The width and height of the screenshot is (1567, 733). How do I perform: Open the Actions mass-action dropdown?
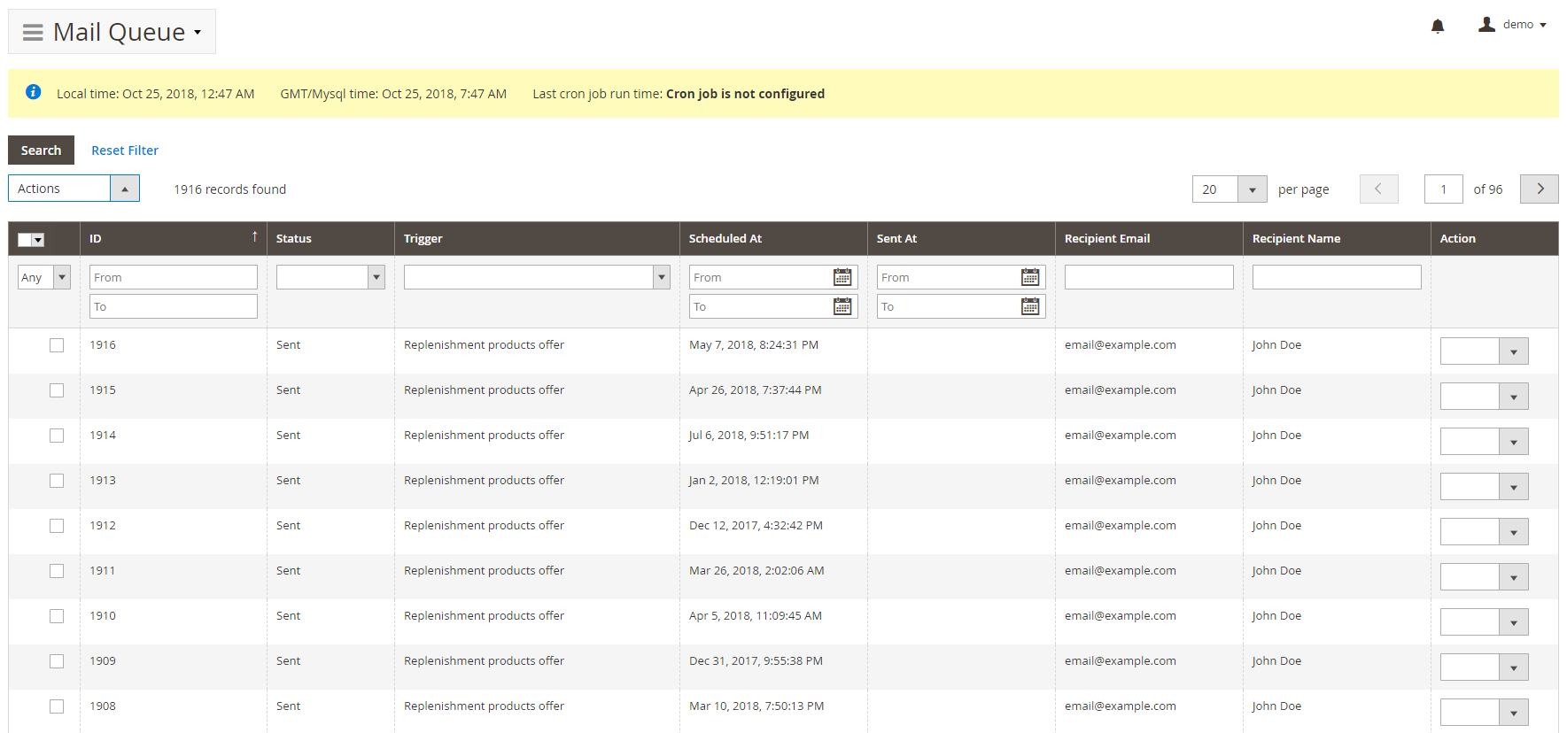pyautogui.click(x=74, y=189)
